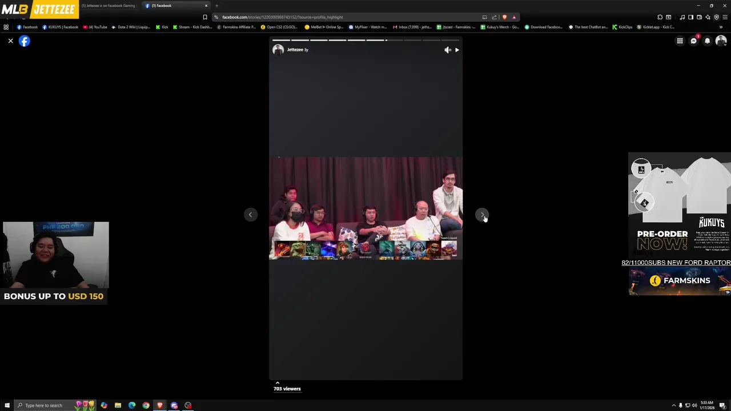The image size is (731, 411).
Task: Go to the next story with right arrow
Action: click(482, 215)
